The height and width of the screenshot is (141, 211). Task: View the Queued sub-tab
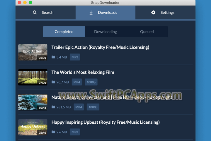coord(147,32)
